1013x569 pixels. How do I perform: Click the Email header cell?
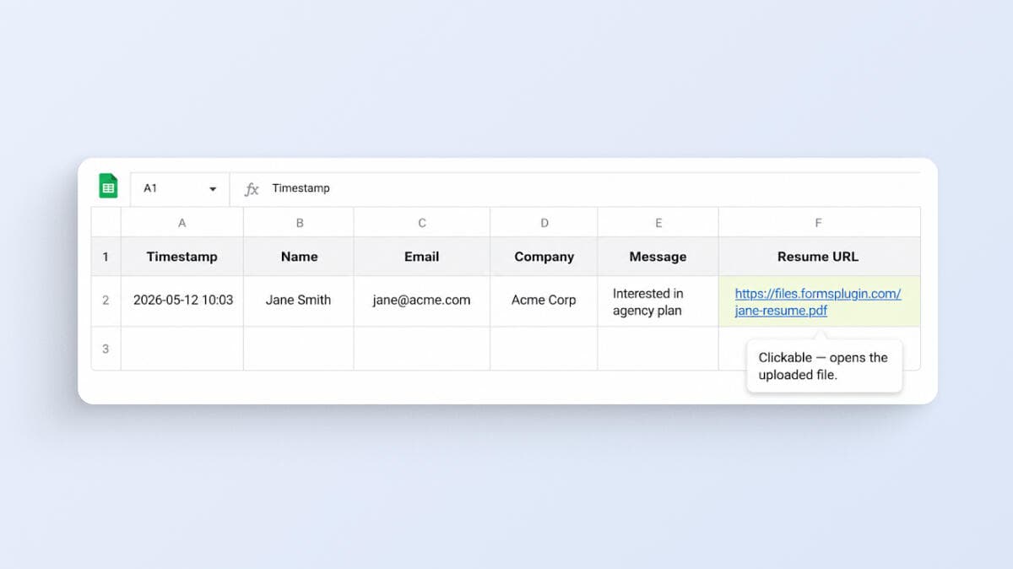tap(422, 257)
